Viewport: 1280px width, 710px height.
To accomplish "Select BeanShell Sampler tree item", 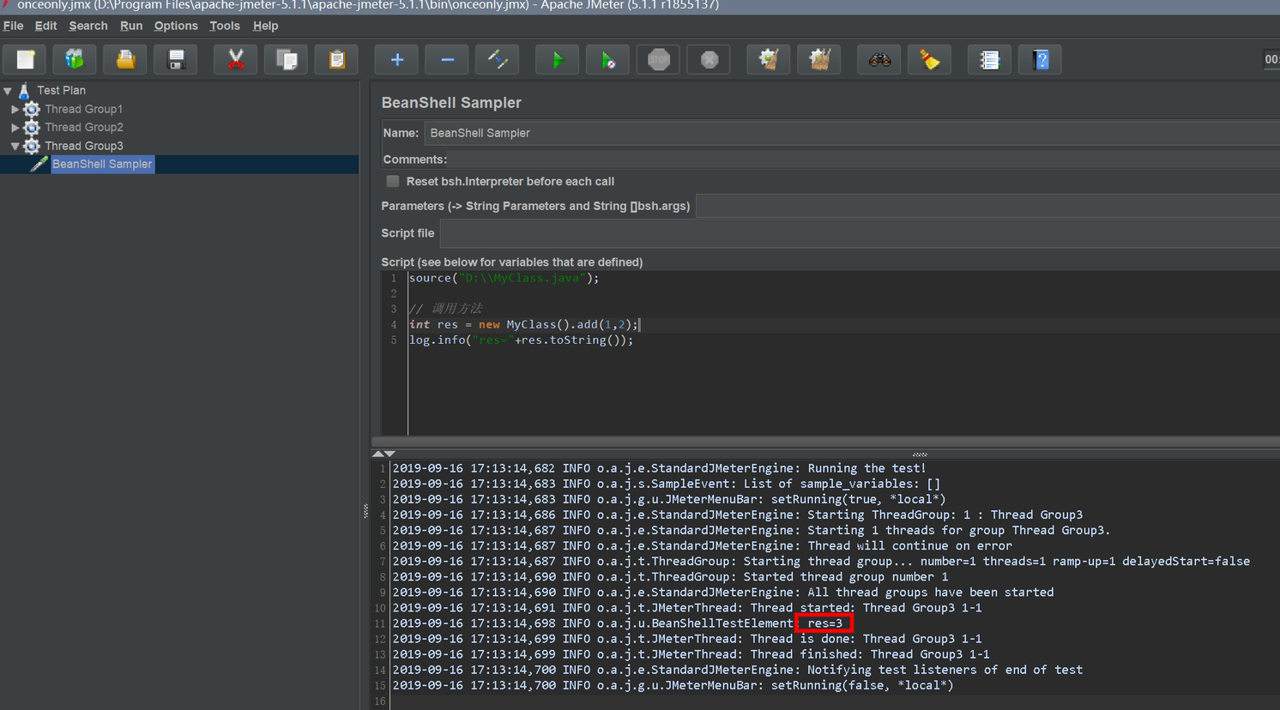I will 102,164.
